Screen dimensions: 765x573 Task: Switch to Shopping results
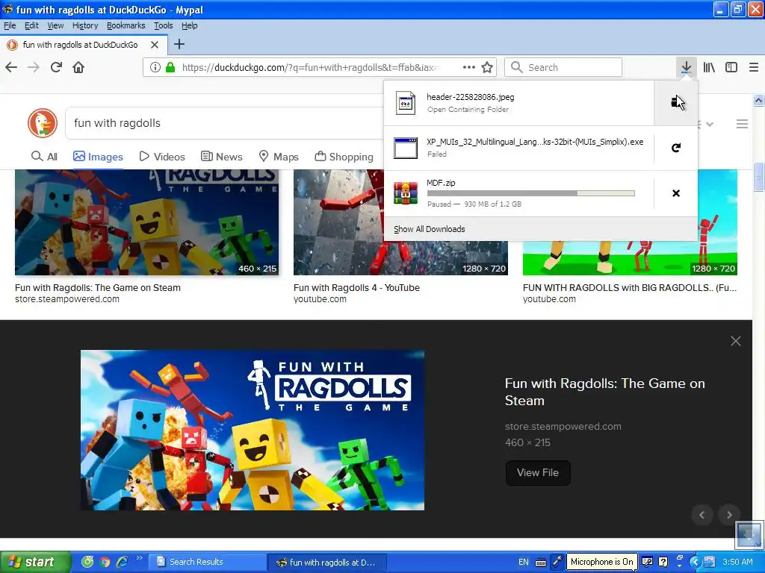tap(344, 157)
